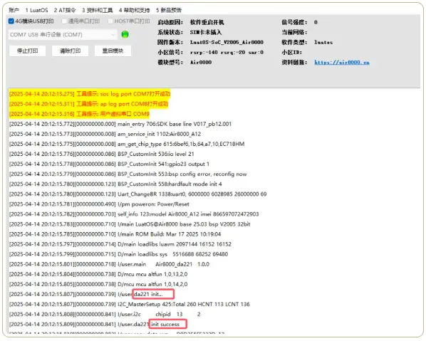Click the log line 'I/main LuatOS@Air8000 base 25.03'
426x341 pixels.
[x=130, y=224]
